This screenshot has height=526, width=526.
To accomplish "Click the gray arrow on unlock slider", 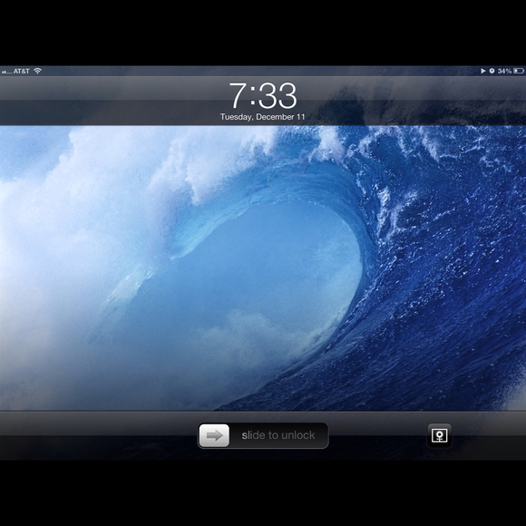I will click(x=214, y=435).
